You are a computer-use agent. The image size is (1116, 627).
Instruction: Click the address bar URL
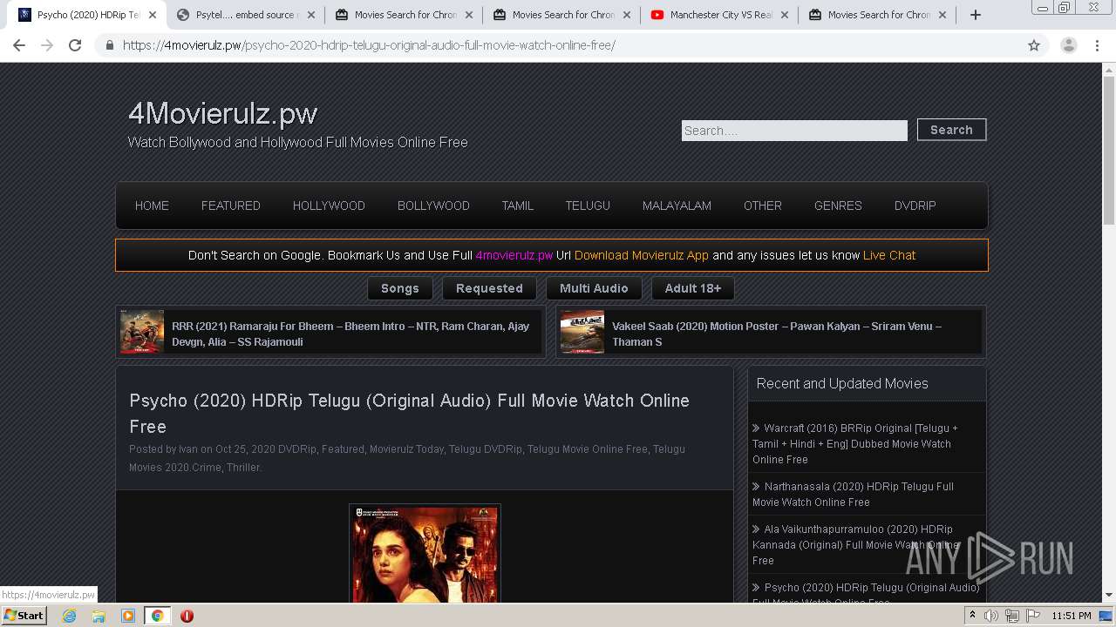[369, 45]
